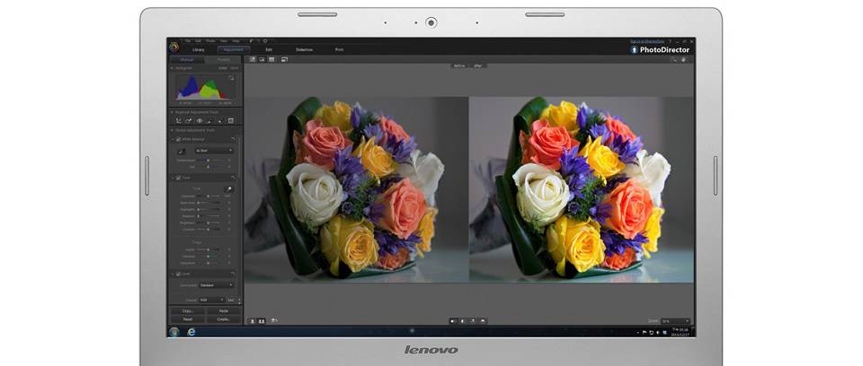Click the Temperature slider
863x366 pixels.
[x=209, y=160]
